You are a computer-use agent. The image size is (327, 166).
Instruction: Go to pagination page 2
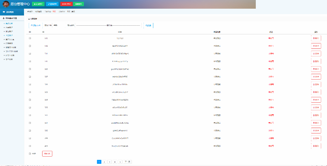coord(105,162)
